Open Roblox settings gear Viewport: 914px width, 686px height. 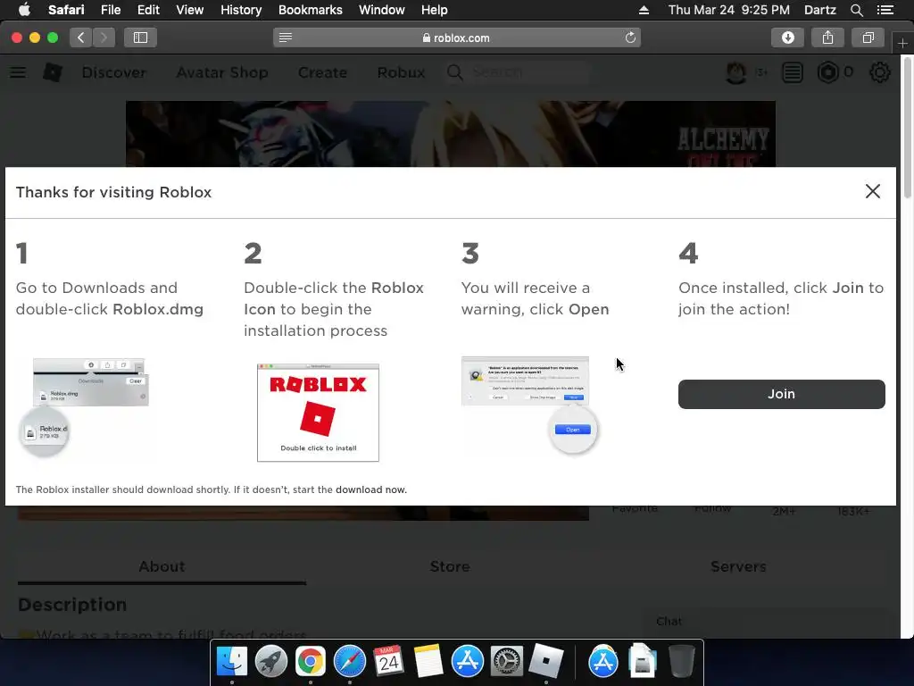tap(879, 72)
